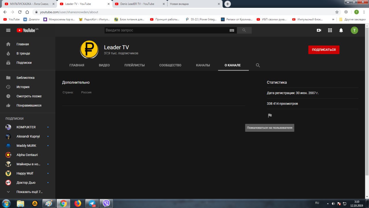
Task: Open KOMPUKTER subscription channel
Action: tap(28, 127)
